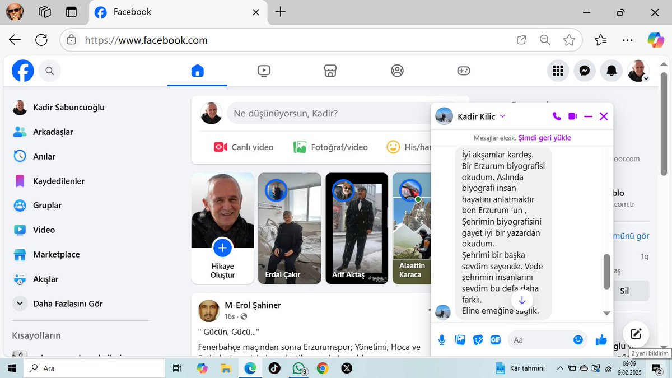This screenshot has height=378, width=672.
Task: Choose a GIF in the chat
Action: coord(495,339)
